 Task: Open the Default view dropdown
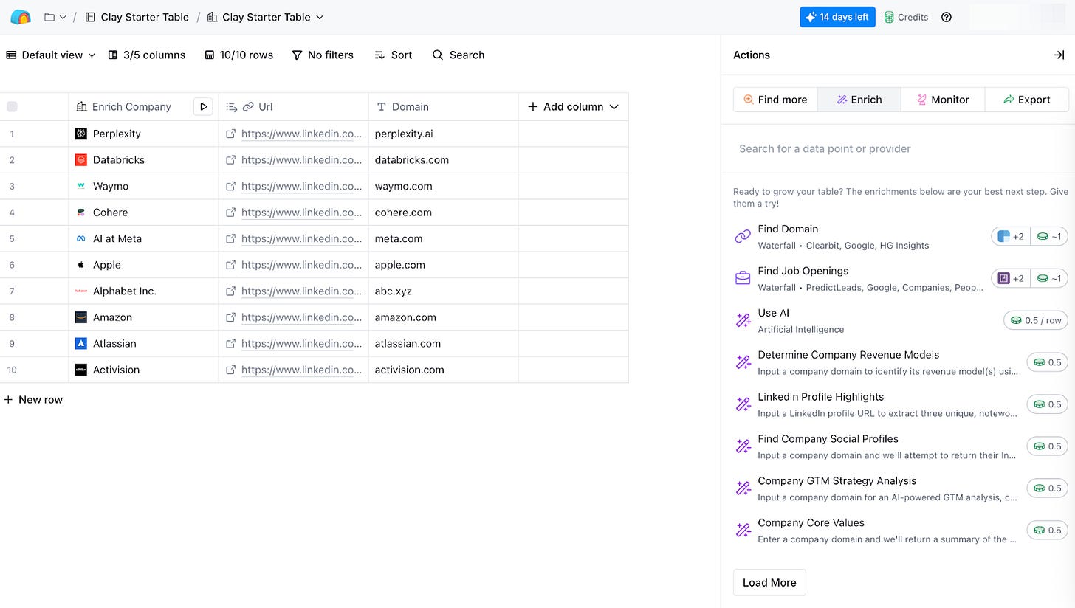[51, 55]
